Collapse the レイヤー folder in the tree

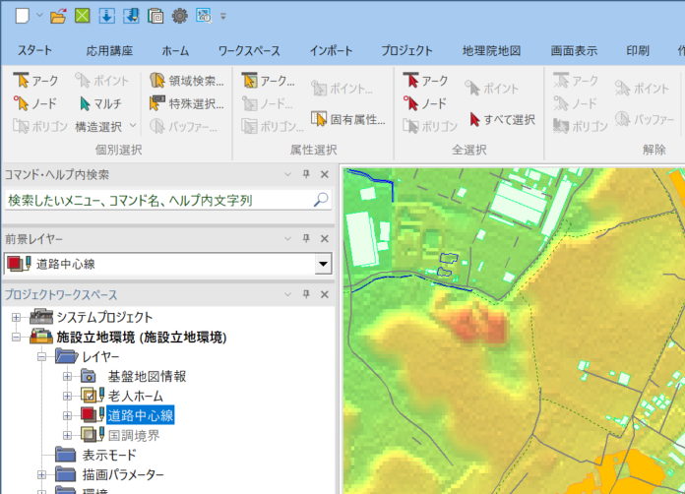click(x=42, y=356)
